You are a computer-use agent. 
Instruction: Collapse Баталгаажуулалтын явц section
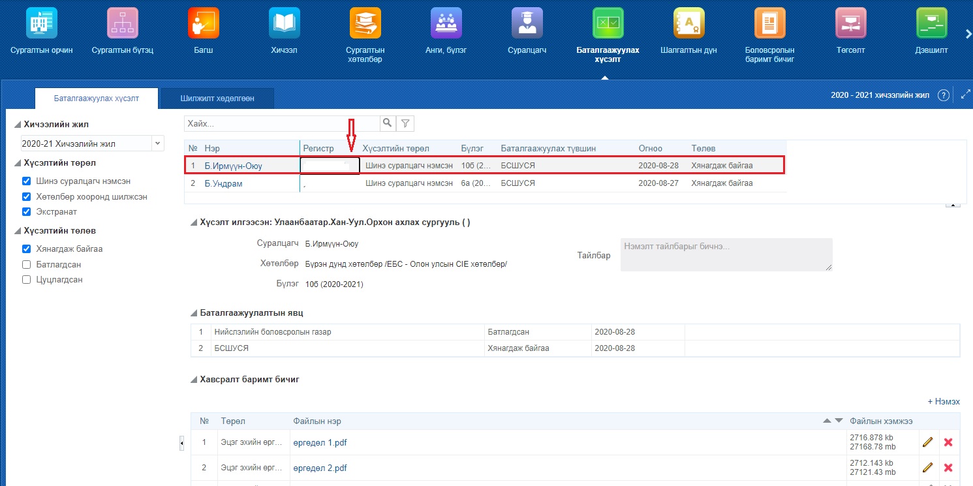coord(194,313)
